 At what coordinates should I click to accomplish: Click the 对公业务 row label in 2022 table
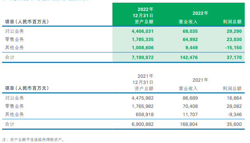14,31
